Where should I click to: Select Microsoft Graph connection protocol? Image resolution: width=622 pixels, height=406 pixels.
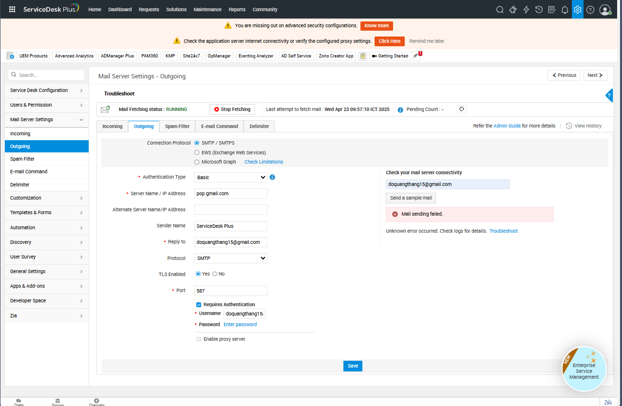(197, 162)
